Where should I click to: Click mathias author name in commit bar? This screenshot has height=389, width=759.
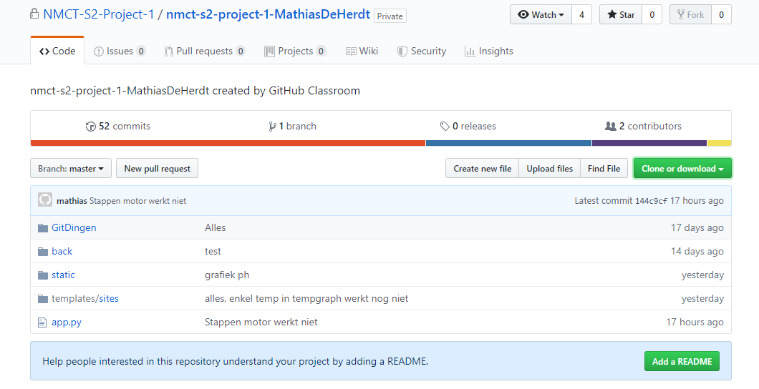point(72,200)
